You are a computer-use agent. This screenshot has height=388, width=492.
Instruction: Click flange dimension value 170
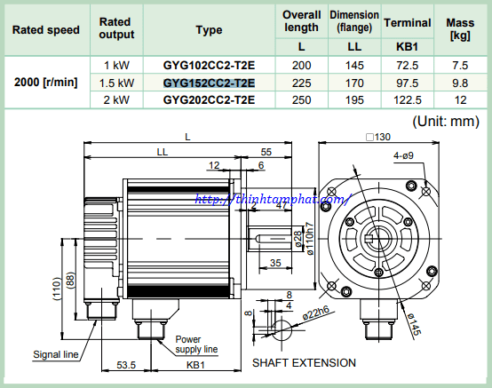tap(354, 83)
